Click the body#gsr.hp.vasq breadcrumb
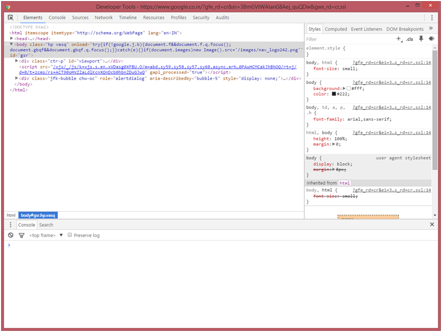 38,215
